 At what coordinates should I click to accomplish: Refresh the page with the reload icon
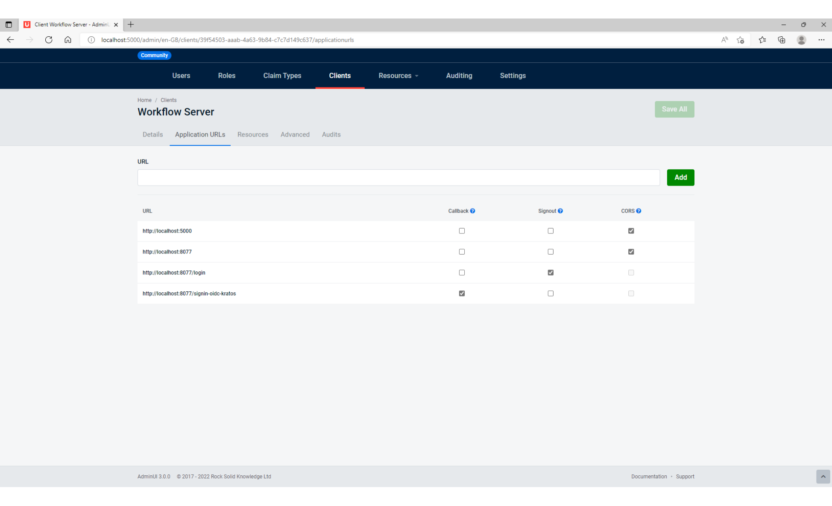49,40
